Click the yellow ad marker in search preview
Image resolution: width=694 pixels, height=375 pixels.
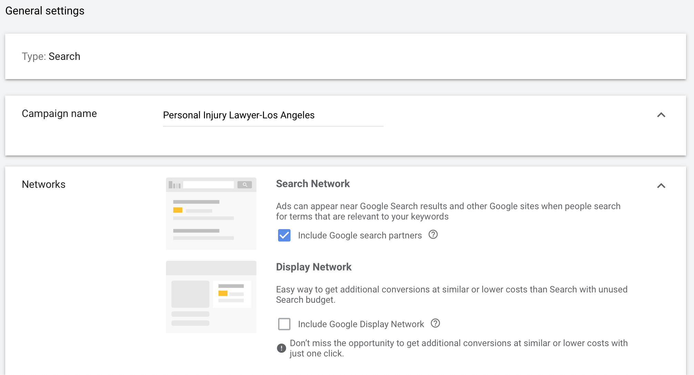[177, 210]
